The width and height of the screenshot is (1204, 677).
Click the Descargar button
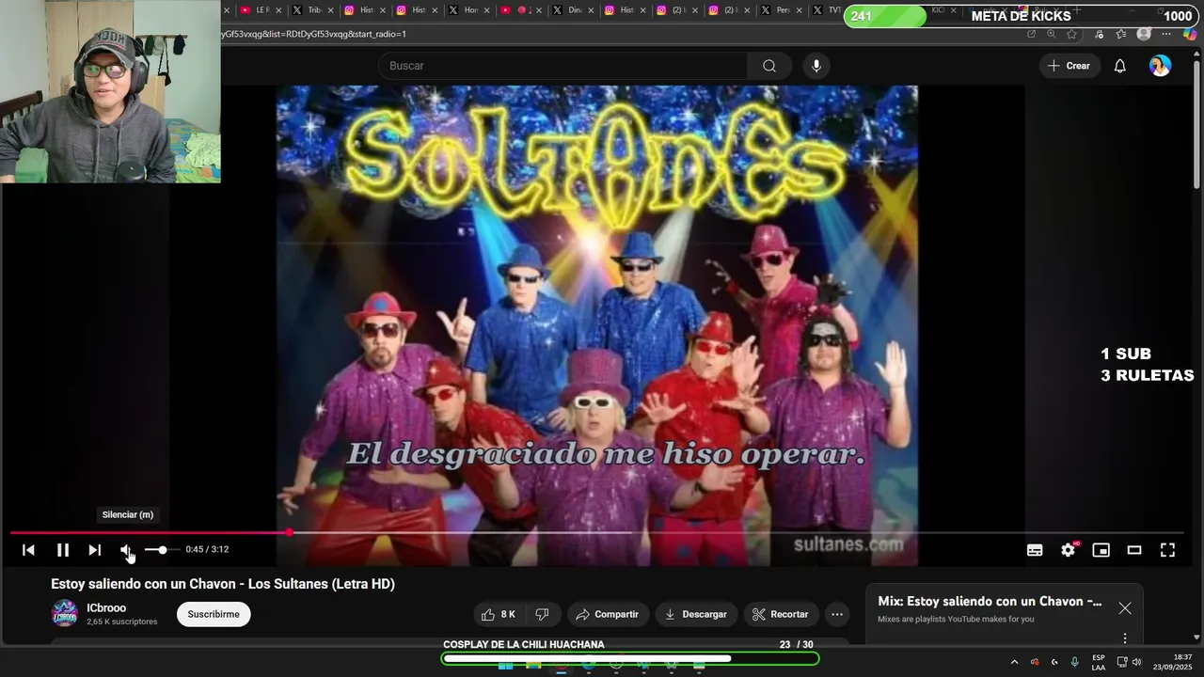pos(696,614)
